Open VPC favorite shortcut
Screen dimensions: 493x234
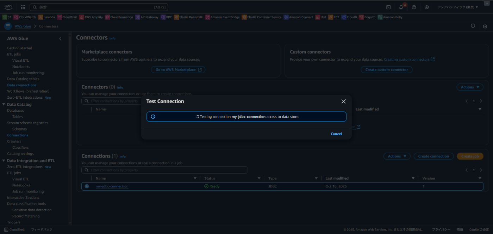coord(167,17)
